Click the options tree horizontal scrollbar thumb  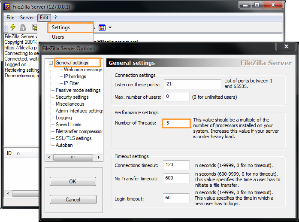(73, 157)
